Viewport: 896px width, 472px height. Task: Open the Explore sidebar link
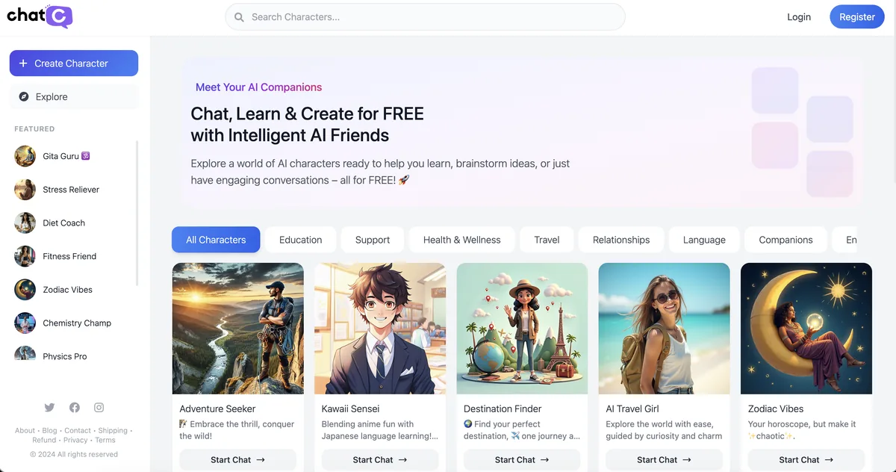tap(74, 96)
